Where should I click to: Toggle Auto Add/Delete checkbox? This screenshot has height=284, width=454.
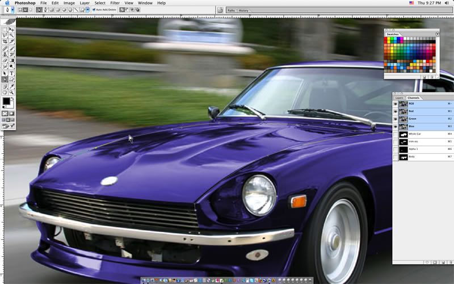(94, 10)
